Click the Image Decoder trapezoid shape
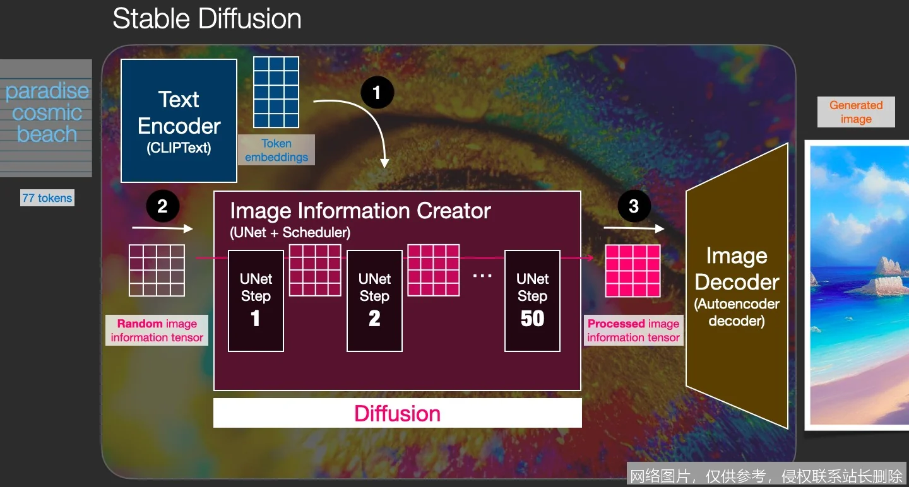909x487 pixels. (x=736, y=284)
